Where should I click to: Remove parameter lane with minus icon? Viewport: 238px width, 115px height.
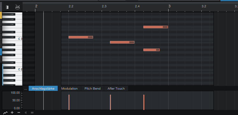click(19, 112)
